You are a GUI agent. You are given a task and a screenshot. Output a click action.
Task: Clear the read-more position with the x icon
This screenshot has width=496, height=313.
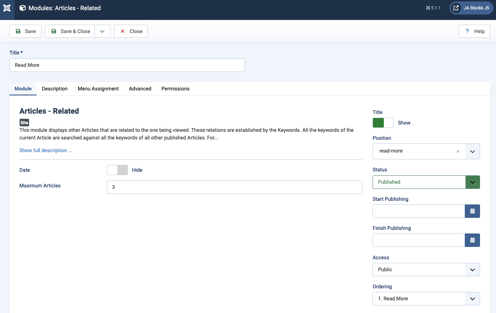tap(458, 151)
